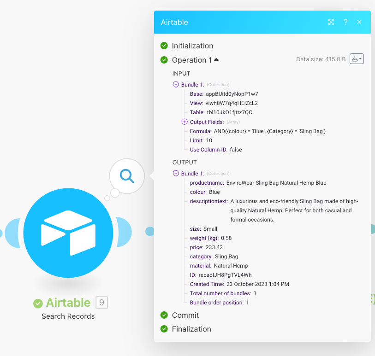
Task: Click the Data size 415.0 B label
Action: [321, 59]
